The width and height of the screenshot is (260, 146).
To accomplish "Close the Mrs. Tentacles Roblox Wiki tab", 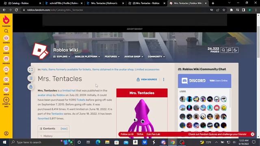I will click(x=206, y=3).
